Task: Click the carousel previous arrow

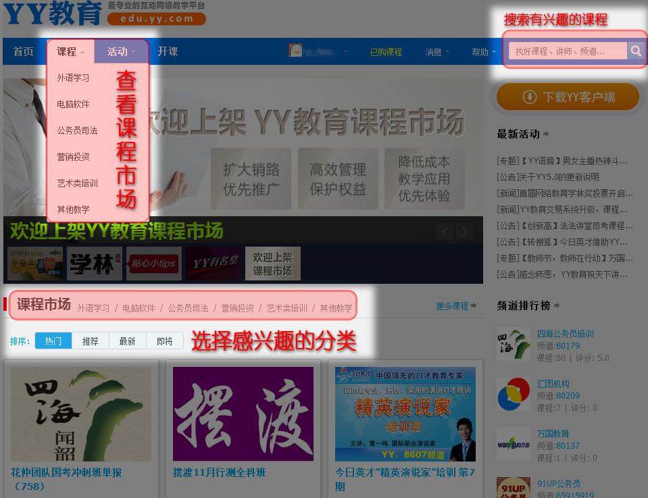Action: tap(445, 232)
